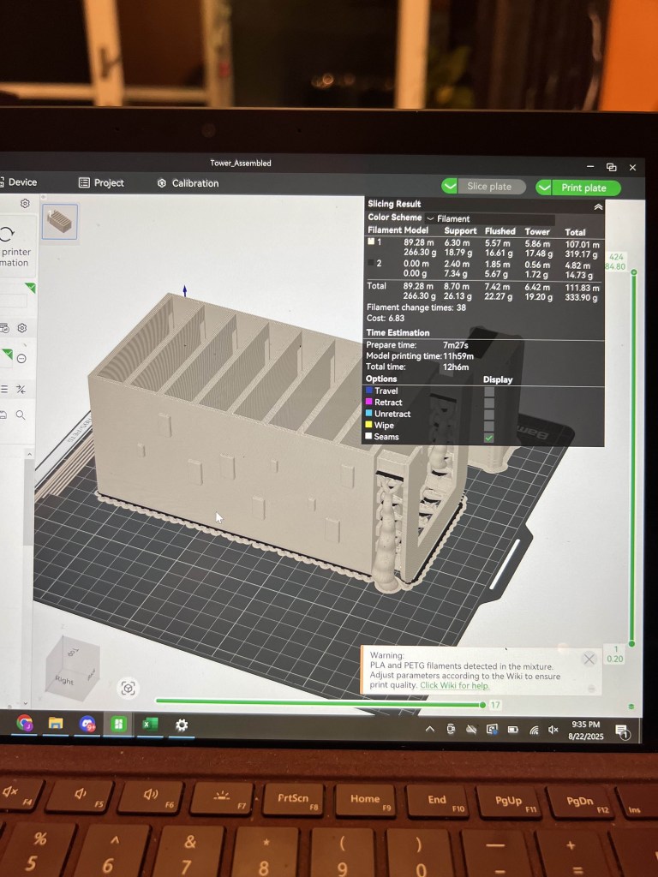Click the search magnifier icon in sidebar
The image size is (658, 877).
(x=21, y=415)
